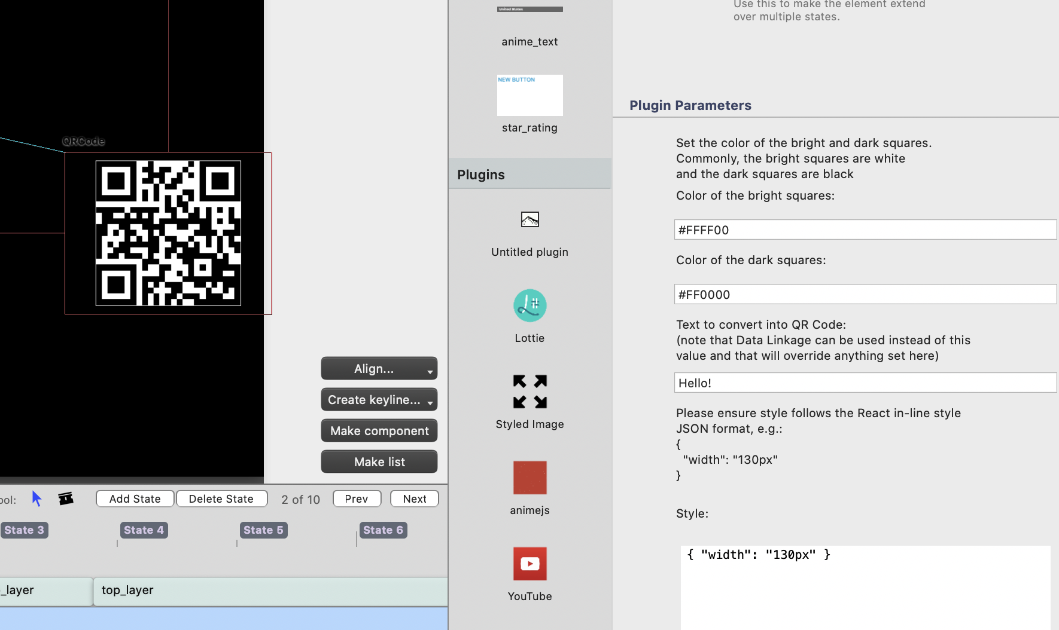Open the Align dropdown
This screenshot has height=630, width=1059.
click(379, 369)
